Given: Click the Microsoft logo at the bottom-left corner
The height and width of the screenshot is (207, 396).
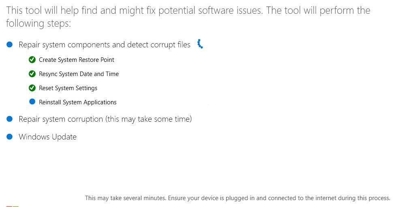Looking at the screenshot, I should tap(12, 206).
